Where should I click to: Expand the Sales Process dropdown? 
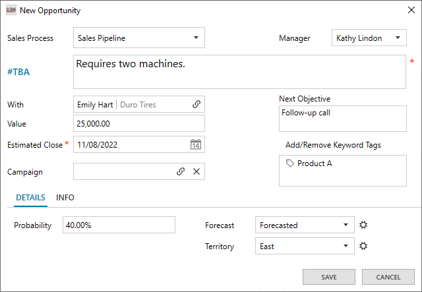point(196,38)
